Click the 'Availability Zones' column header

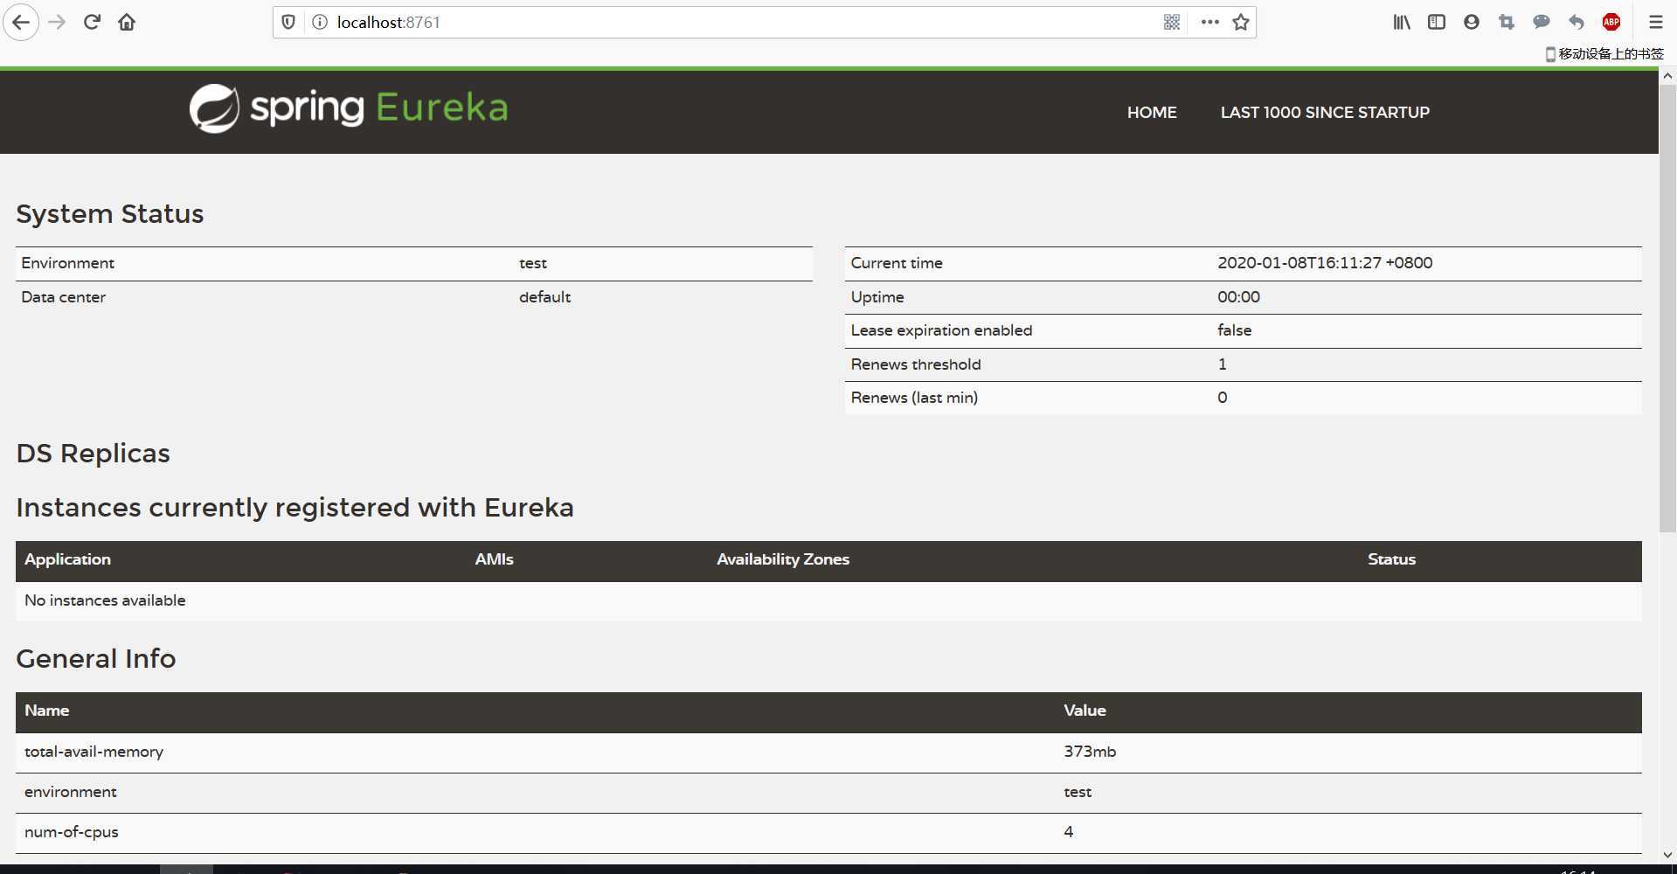point(783,559)
